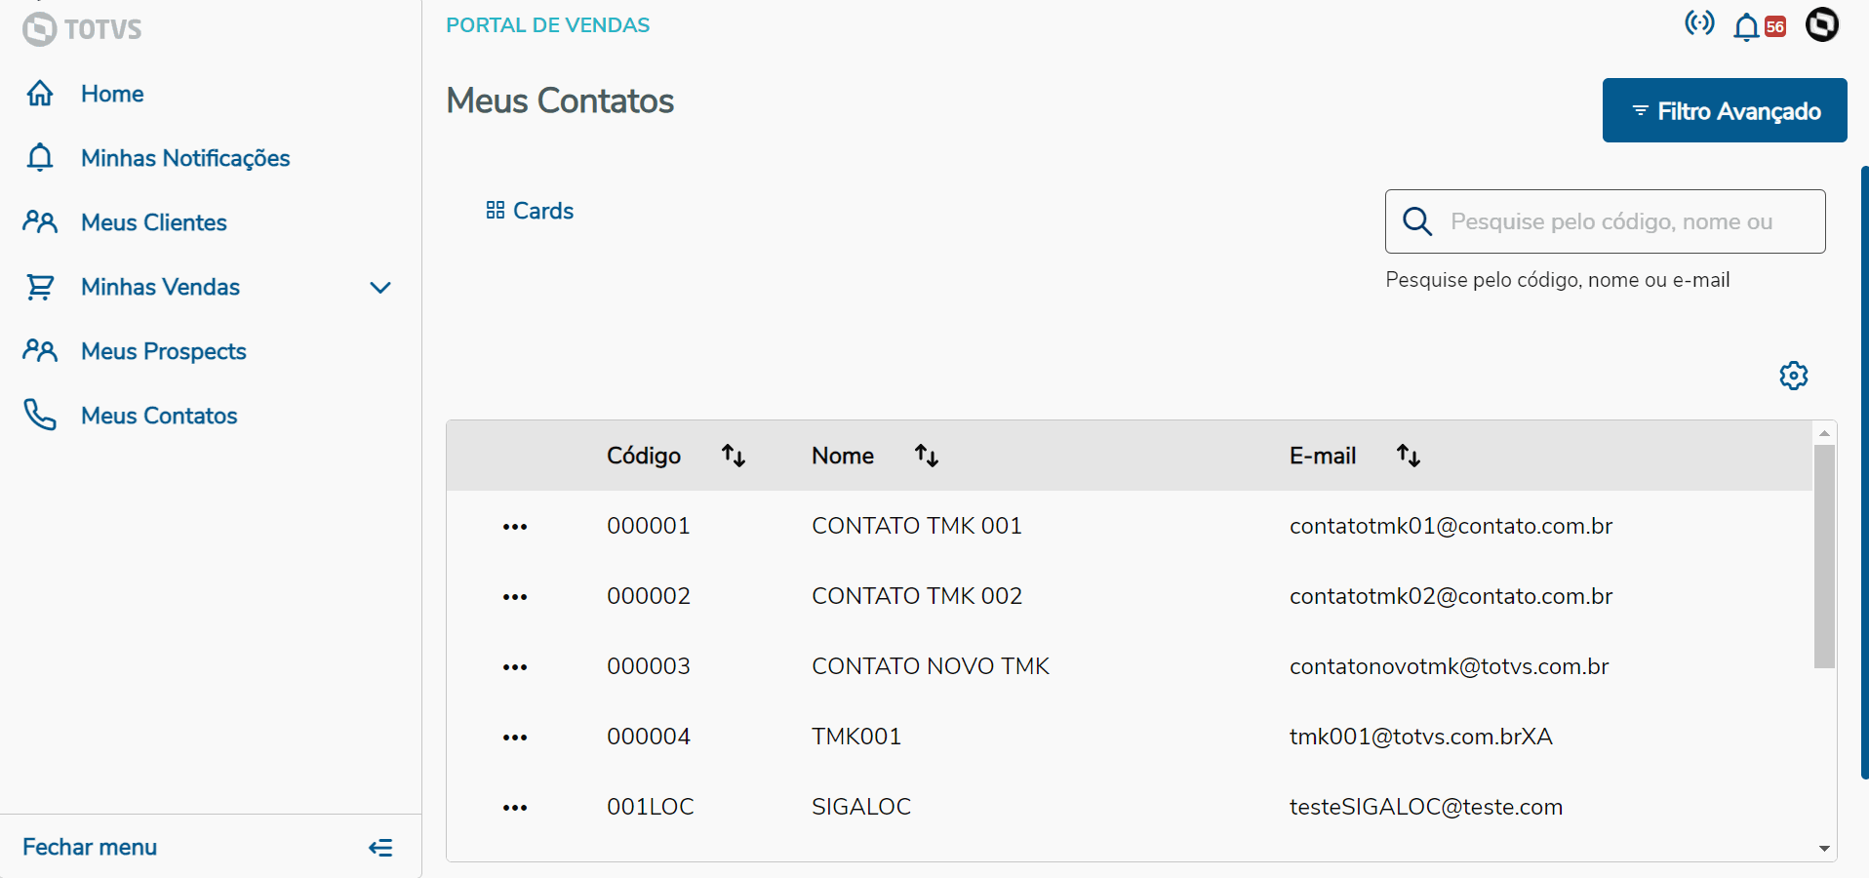Go to Meus Clientes page

tap(153, 222)
